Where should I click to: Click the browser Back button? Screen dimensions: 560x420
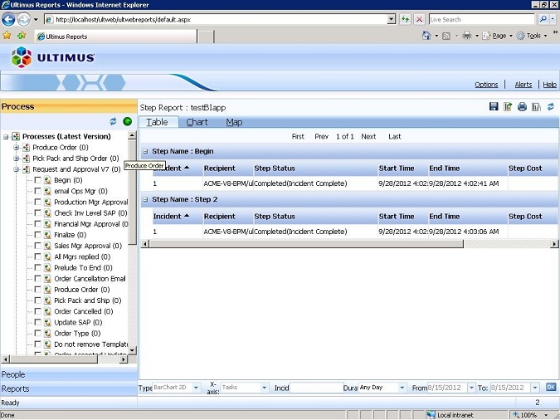tap(8, 19)
